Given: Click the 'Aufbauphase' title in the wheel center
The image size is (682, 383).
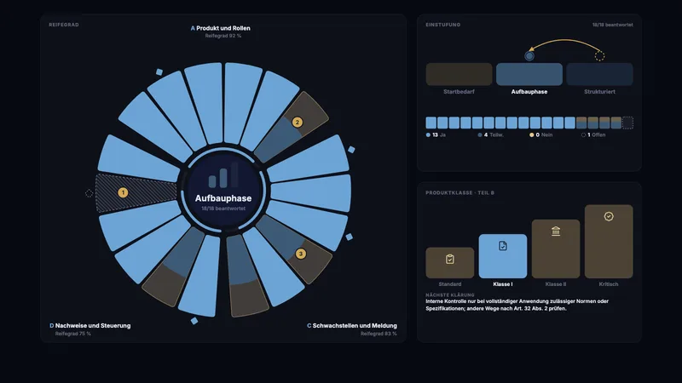Looking at the screenshot, I should 223,198.
